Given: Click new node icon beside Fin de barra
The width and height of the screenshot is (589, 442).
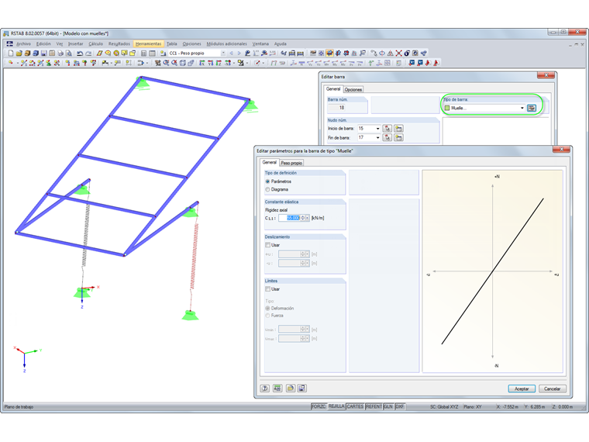Looking at the screenshot, I should pos(398,137).
